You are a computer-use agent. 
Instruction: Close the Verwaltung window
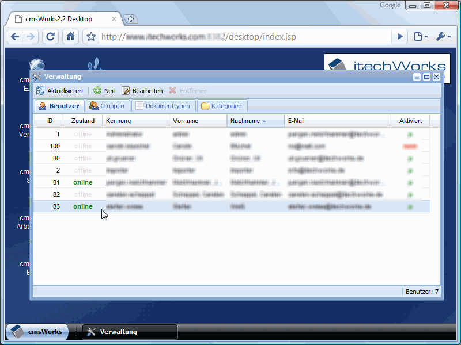[436, 77]
